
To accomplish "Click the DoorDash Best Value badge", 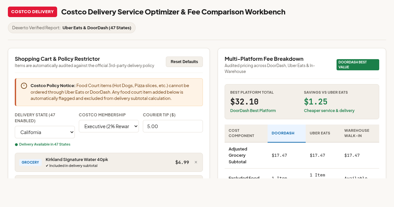I will pos(358,65).
